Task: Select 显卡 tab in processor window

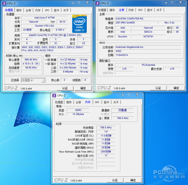Action: point(56,10)
